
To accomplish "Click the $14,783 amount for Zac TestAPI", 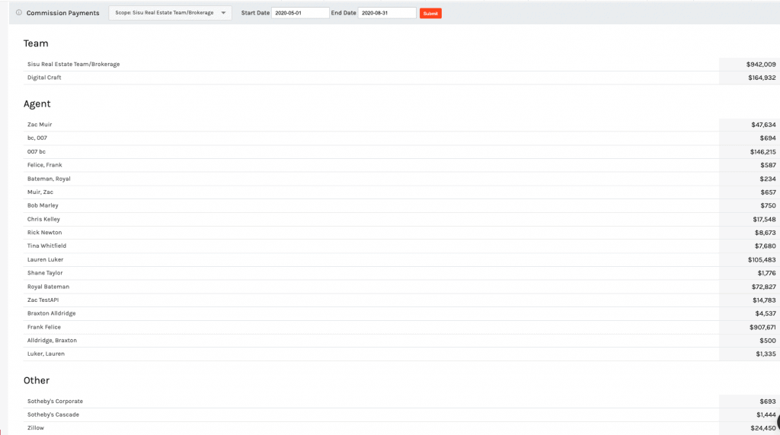I will click(764, 300).
